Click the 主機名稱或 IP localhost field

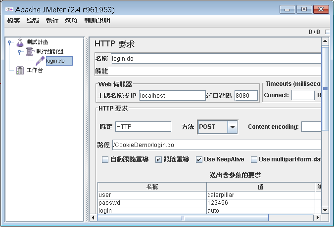pyautogui.click(x=172, y=96)
